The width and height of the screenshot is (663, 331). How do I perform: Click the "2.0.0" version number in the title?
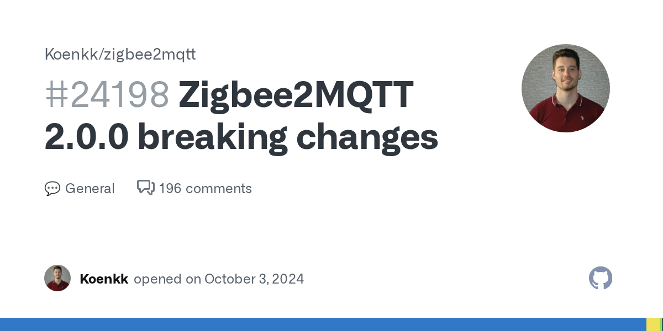pyautogui.click(x=86, y=137)
